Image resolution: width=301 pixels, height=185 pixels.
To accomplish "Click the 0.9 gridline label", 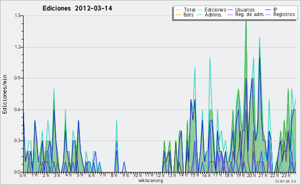I will 18,78.
